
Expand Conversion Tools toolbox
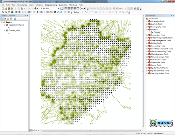point(147,35)
